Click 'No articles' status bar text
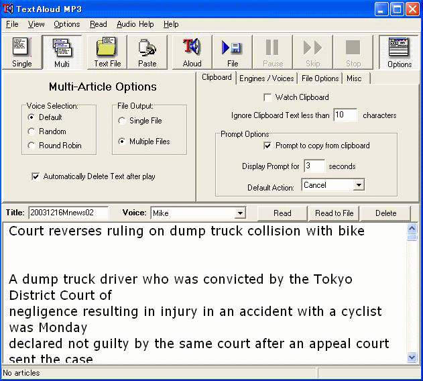The height and width of the screenshot is (381, 423). point(21,373)
